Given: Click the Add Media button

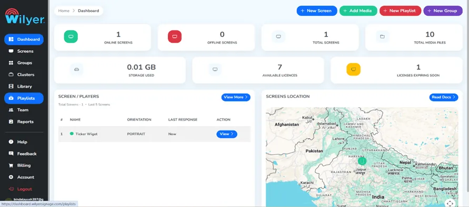Looking at the screenshot, I should (x=358, y=10).
